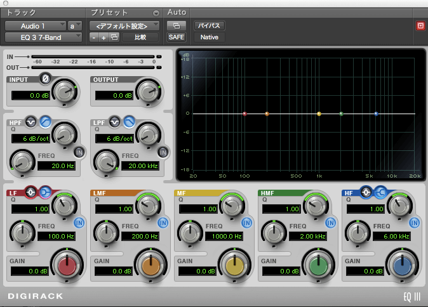428x307 pixels.
Task: Click the Native button
Action: [210, 37]
